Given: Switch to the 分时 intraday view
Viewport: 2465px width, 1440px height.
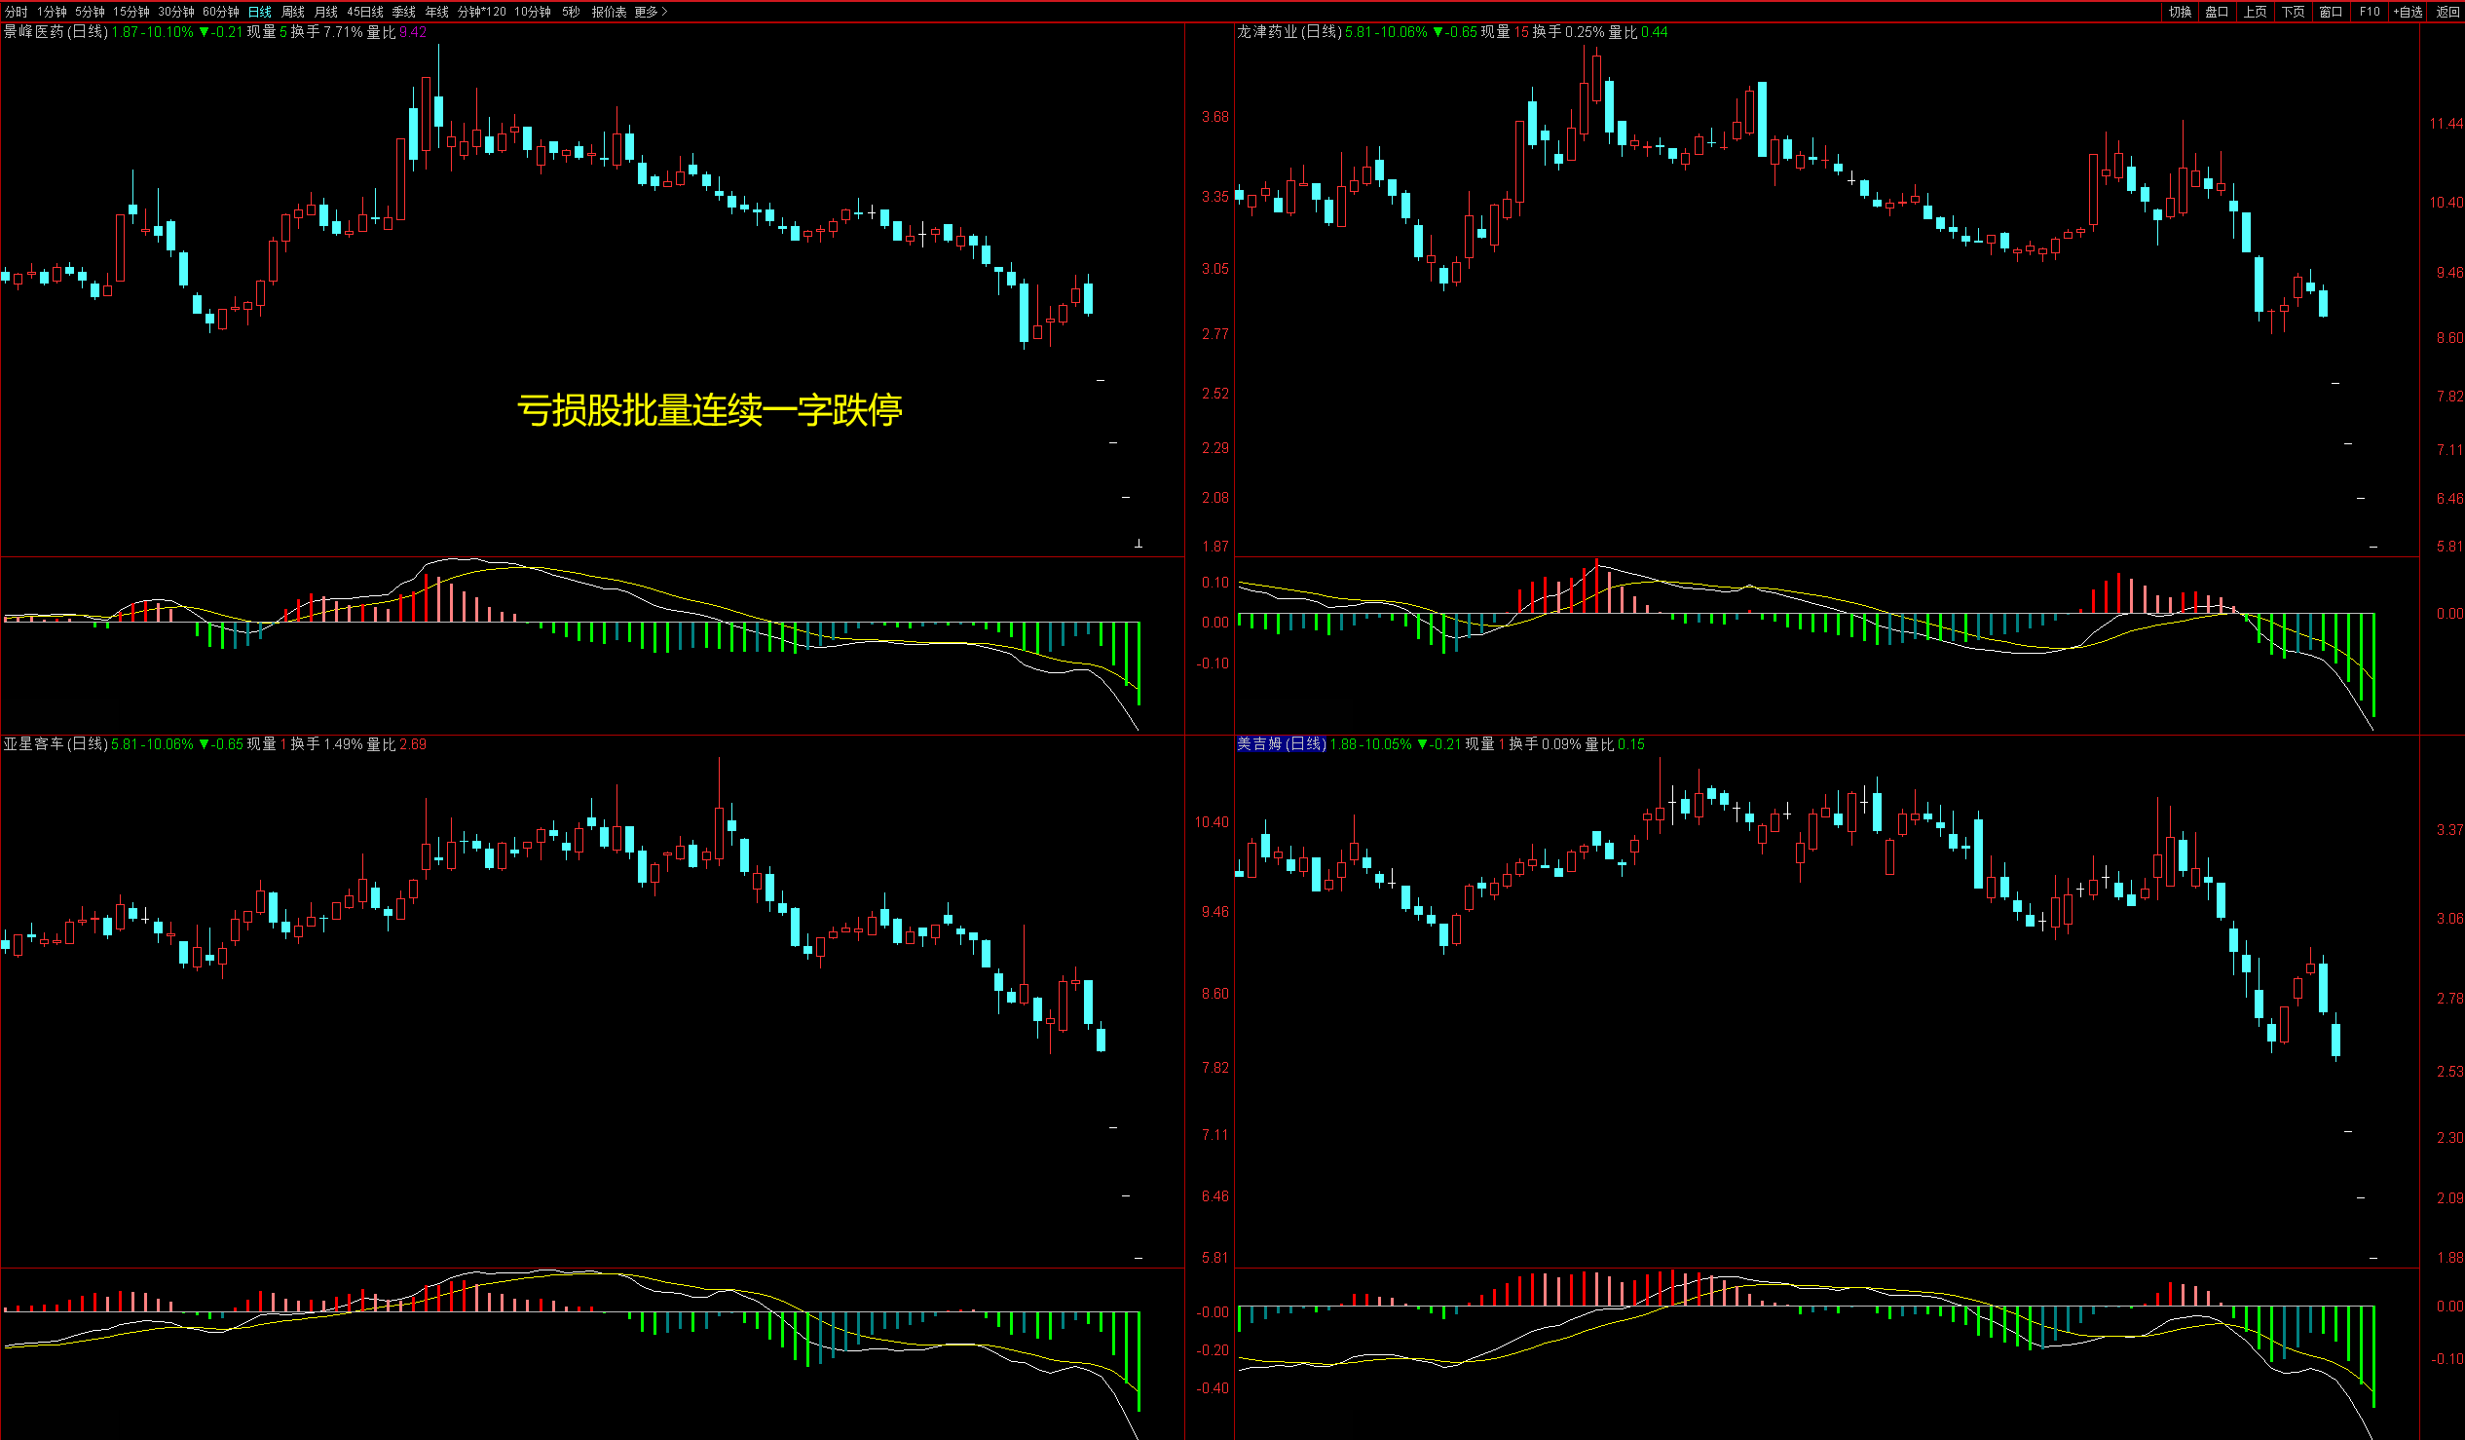Looking at the screenshot, I should [16, 12].
